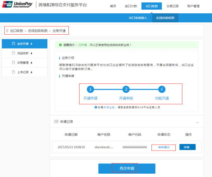This screenshot has height=177, width=212.
Task: Click the document icon beside 发起收款
Action: point(13,53)
